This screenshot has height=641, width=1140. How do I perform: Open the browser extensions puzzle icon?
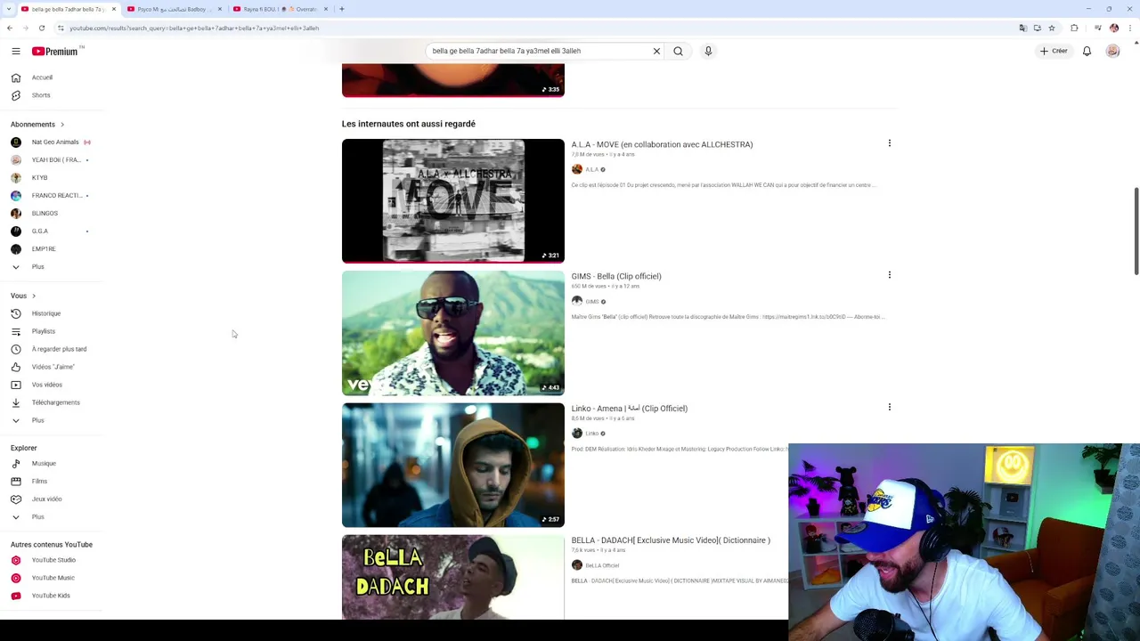click(x=1074, y=28)
